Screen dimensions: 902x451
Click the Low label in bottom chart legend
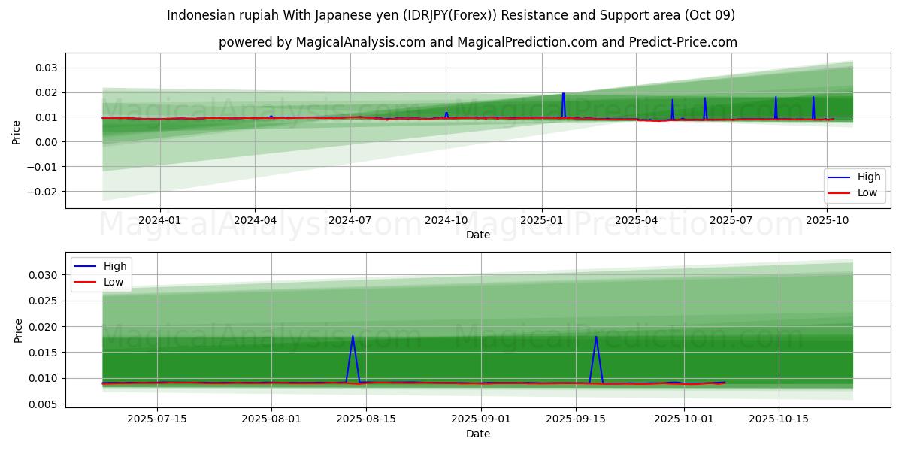pos(114,281)
